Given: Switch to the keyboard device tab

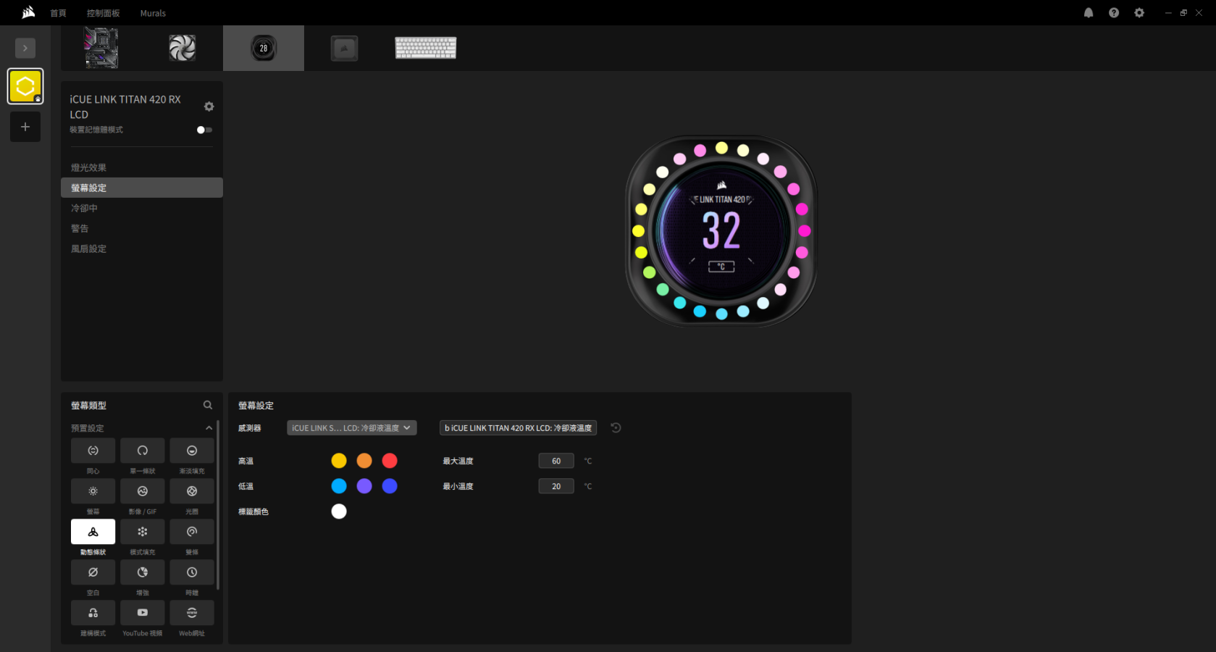Looking at the screenshot, I should 425,48.
